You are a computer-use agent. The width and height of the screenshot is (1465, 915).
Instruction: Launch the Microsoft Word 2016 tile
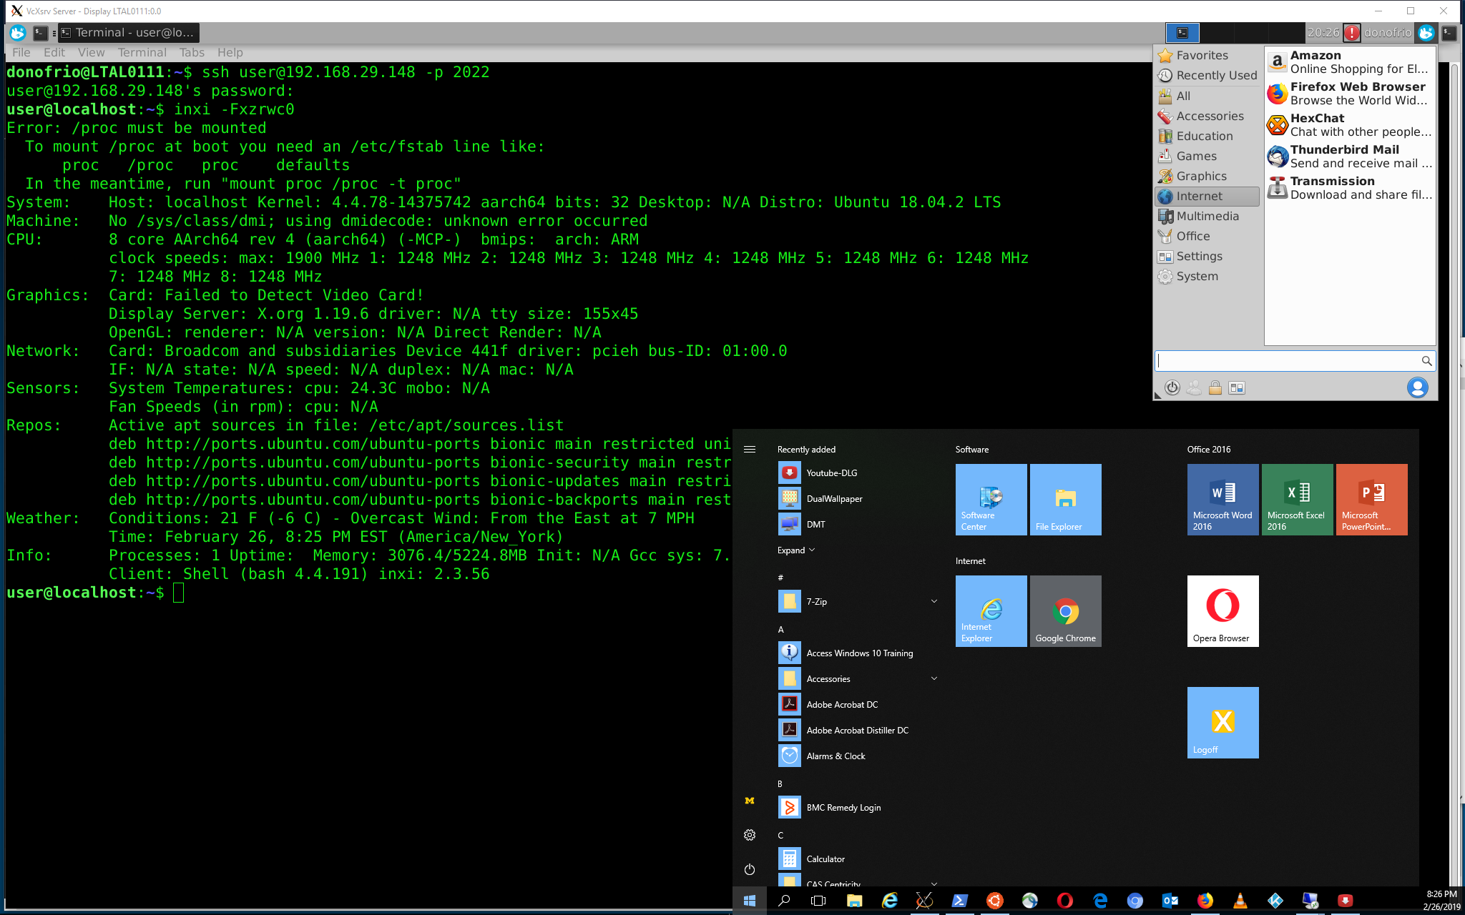[x=1223, y=500]
